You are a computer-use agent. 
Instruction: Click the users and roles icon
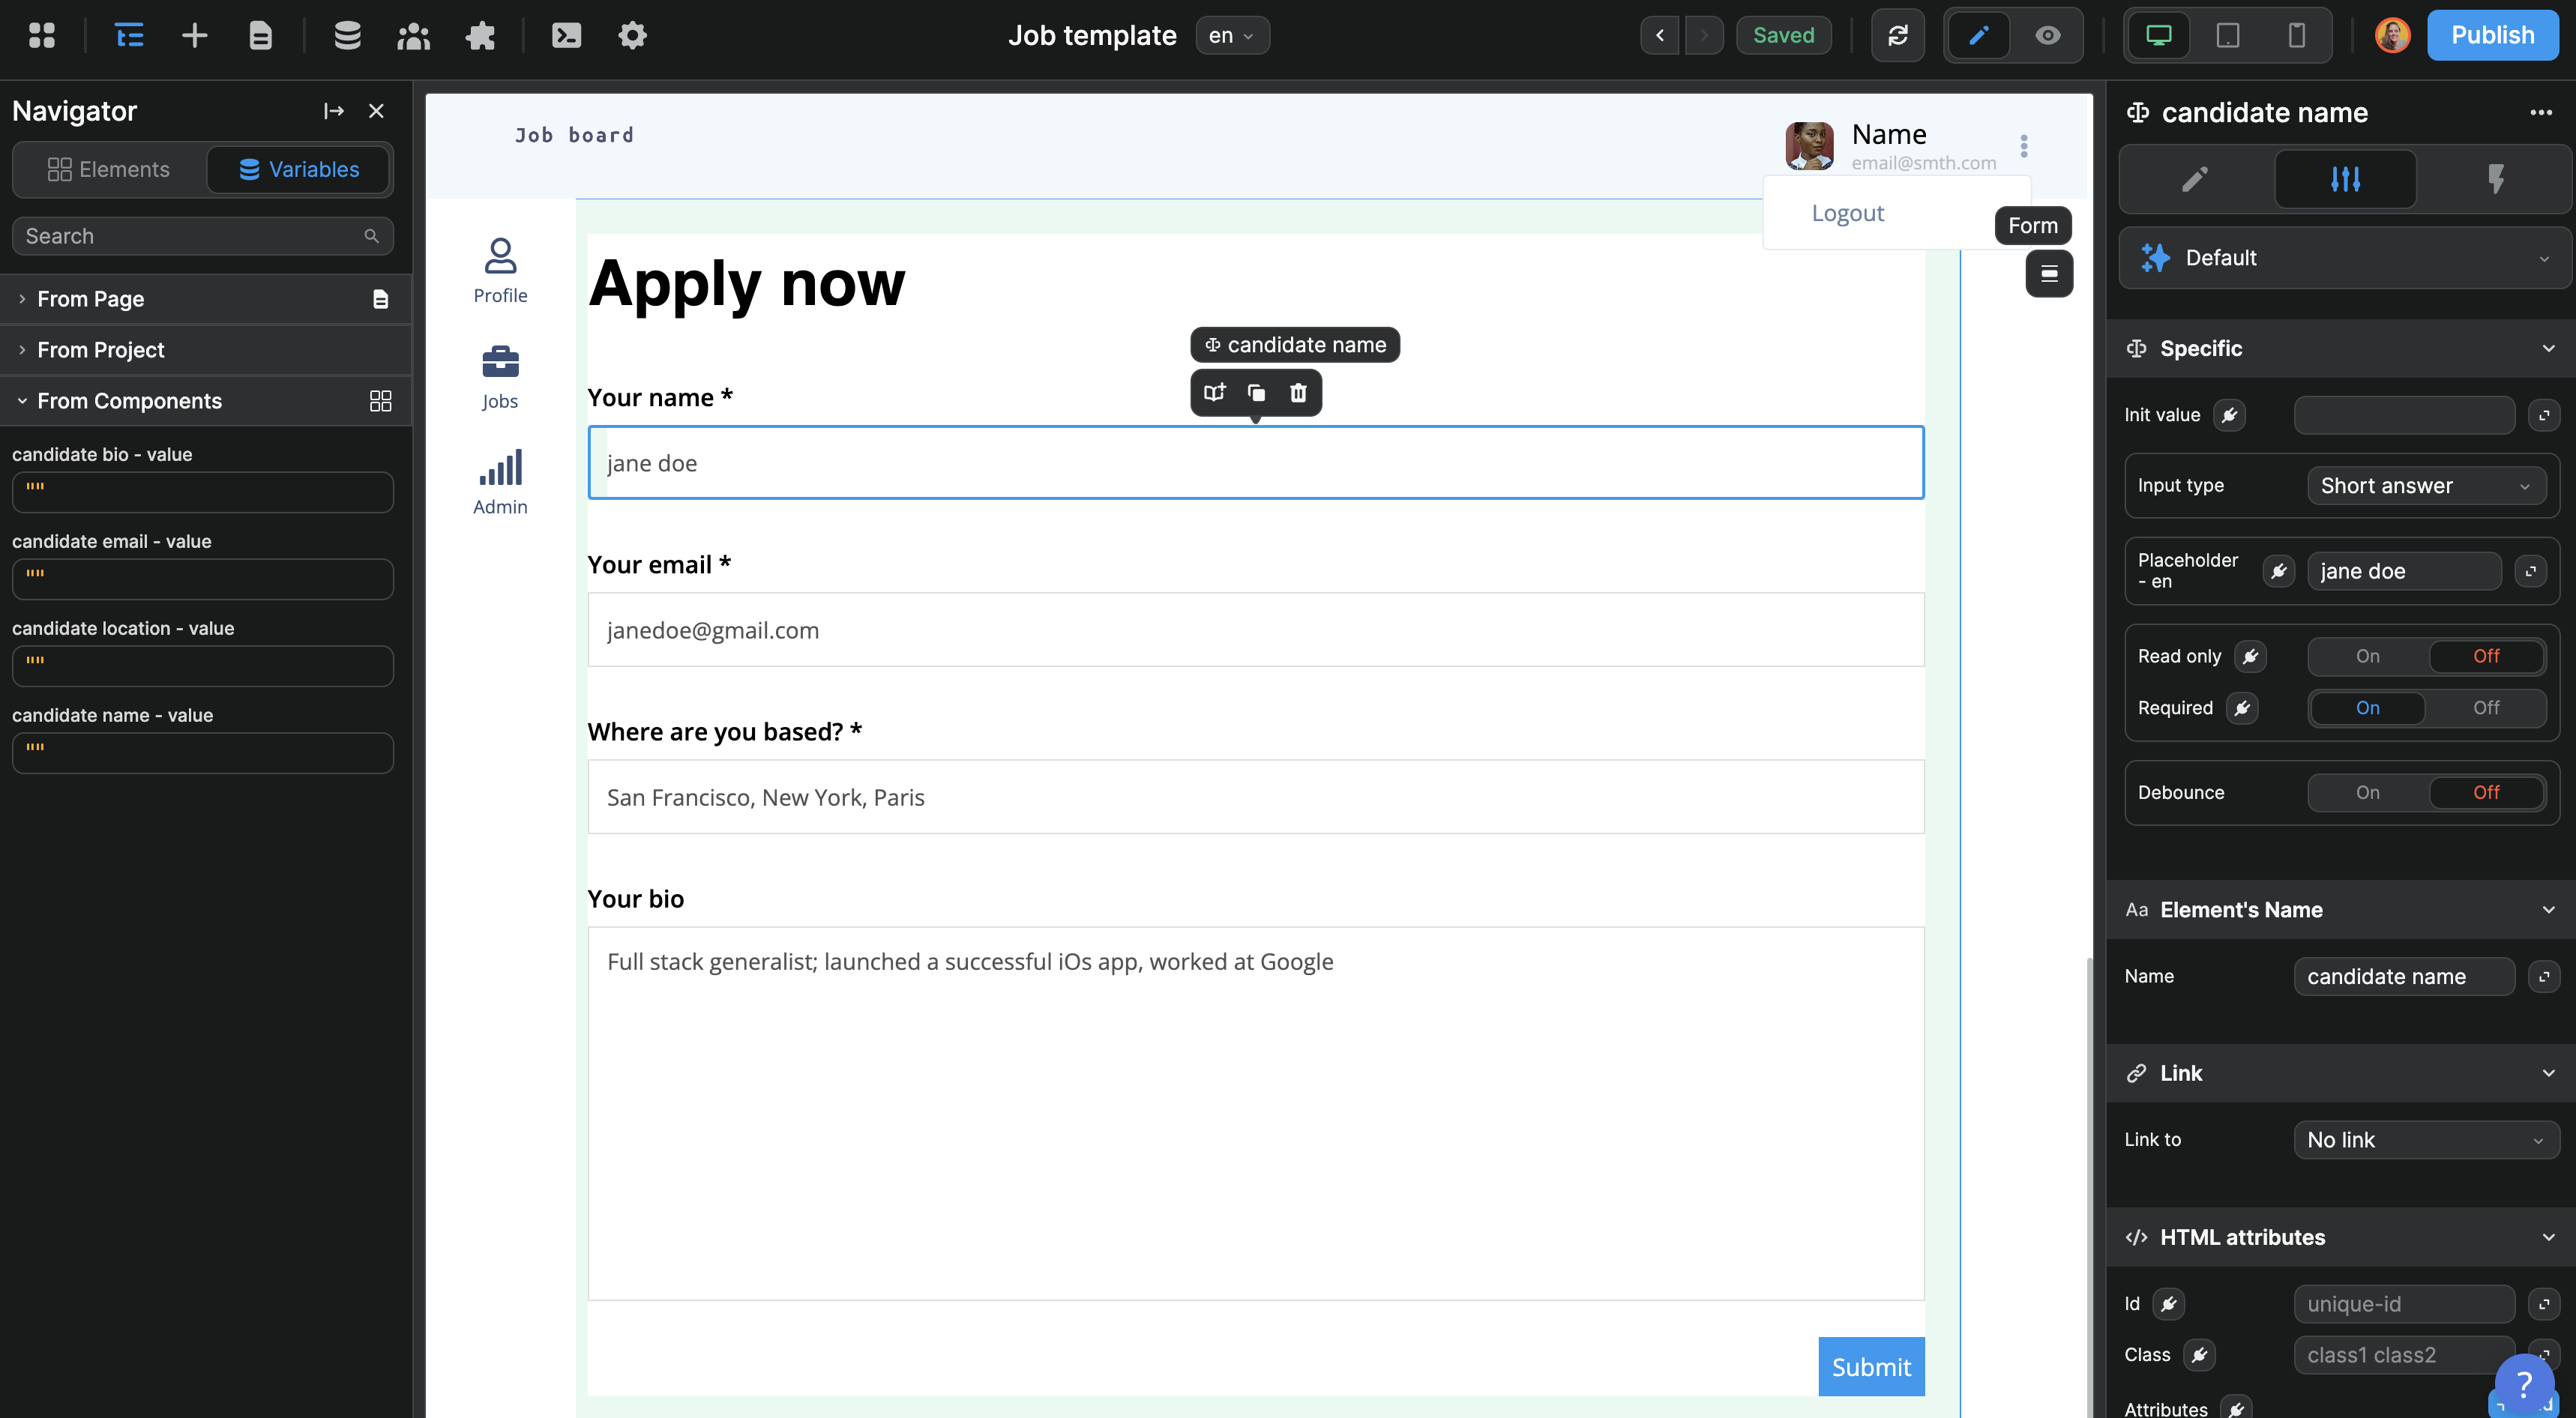tap(413, 36)
